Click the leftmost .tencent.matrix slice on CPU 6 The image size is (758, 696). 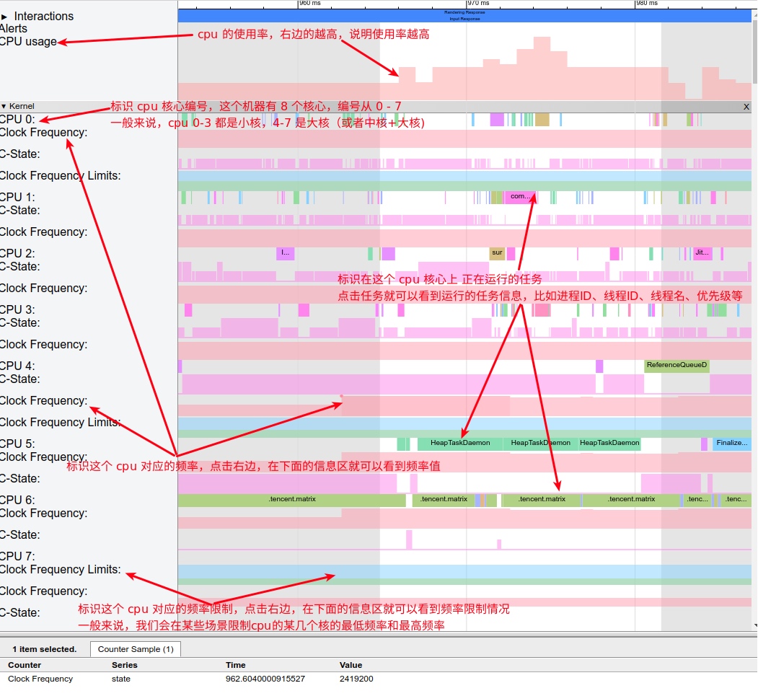point(292,500)
